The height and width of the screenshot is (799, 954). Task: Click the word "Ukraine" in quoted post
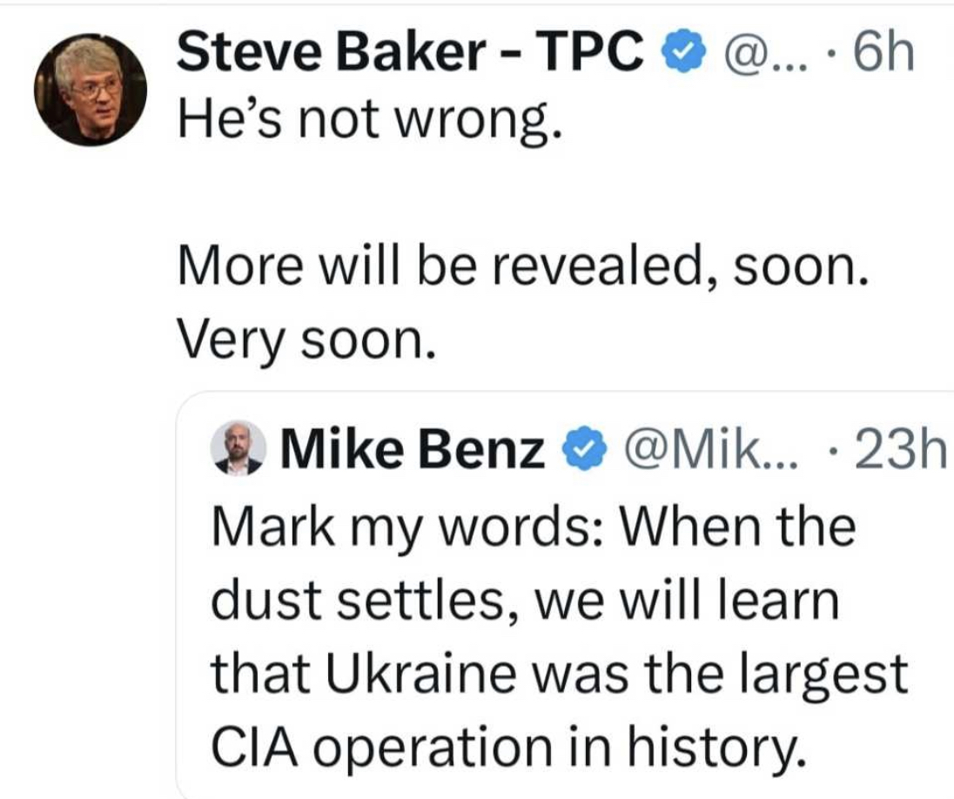[x=398, y=673]
